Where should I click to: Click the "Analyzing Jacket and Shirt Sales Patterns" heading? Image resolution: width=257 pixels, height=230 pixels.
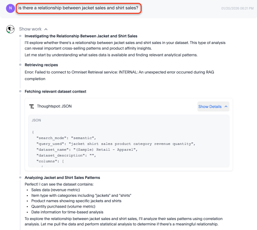click(x=62, y=178)
